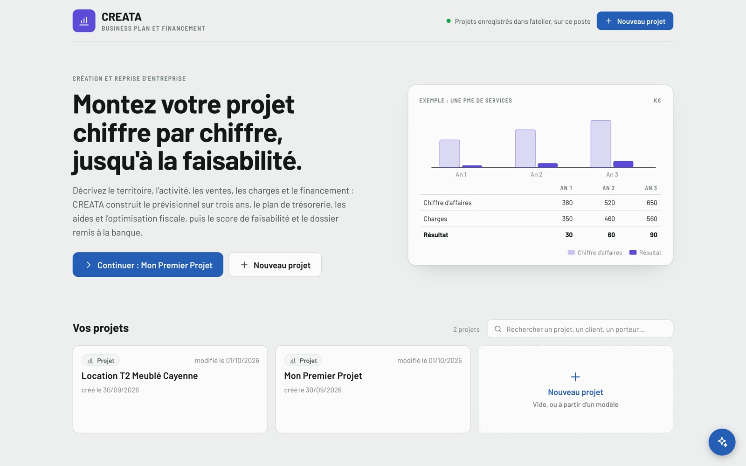The height and width of the screenshot is (466, 746).
Task: Open the Location T2 Meublé Cayenne project card
Action: pyautogui.click(x=170, y=389)
